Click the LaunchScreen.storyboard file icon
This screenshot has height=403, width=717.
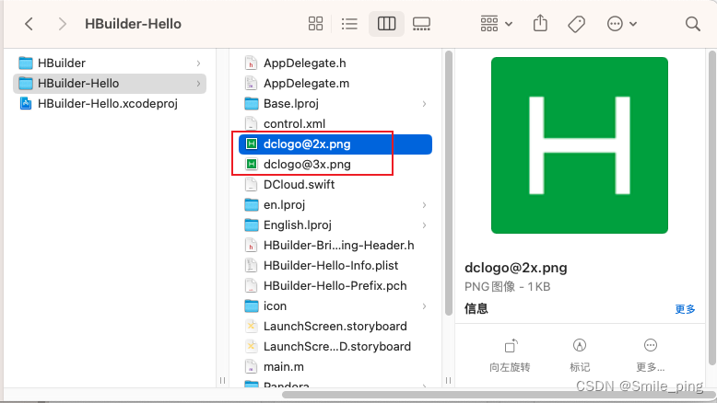coord(251,326)
